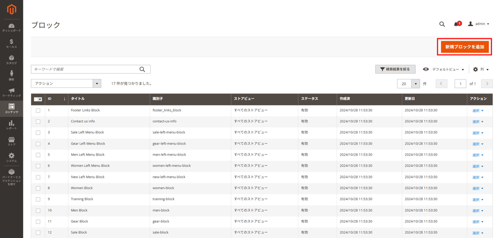Image resolution: width=497 pixels, height=238 pixels.
Task: Click previous page arrow button
Action: (x=441, y=83)
